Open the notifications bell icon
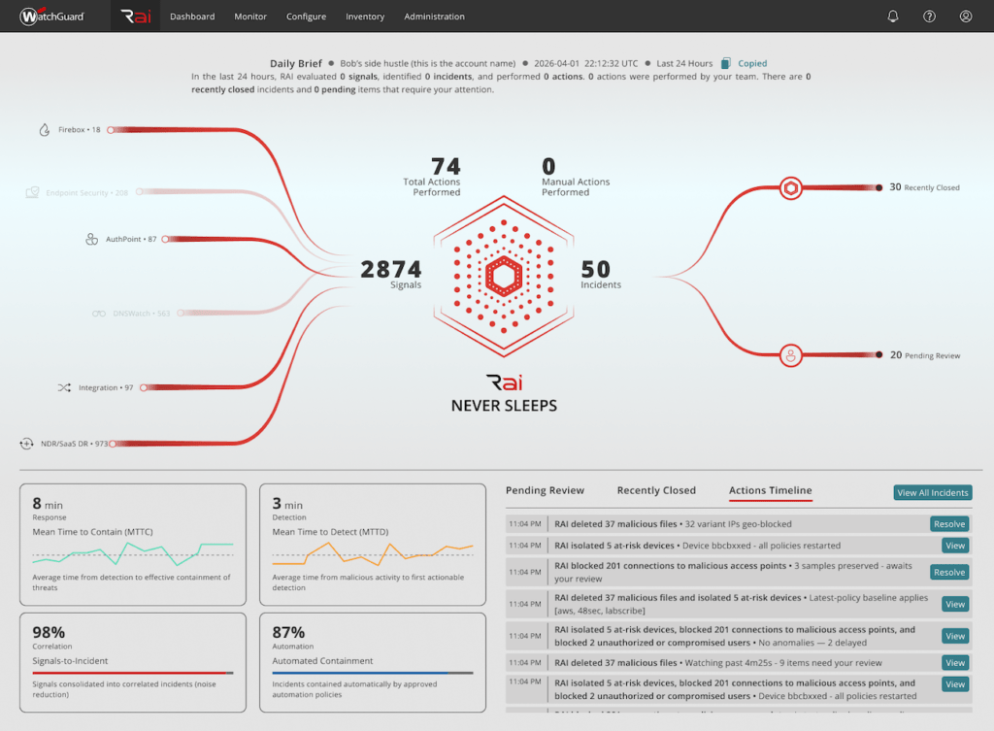This screenshot has width=994, height=731. (893, 17)
